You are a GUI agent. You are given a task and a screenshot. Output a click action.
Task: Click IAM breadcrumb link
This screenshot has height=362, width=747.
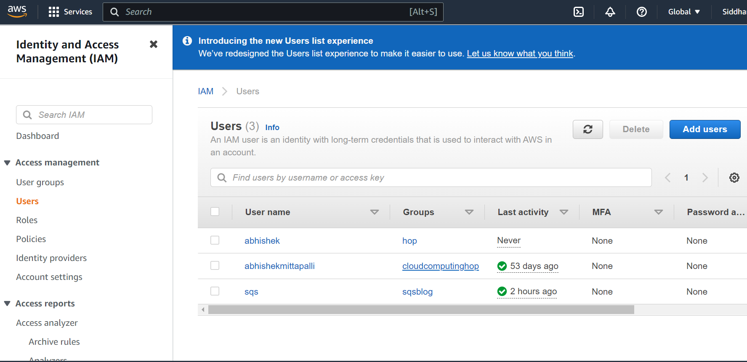click(x=206, y=91)
